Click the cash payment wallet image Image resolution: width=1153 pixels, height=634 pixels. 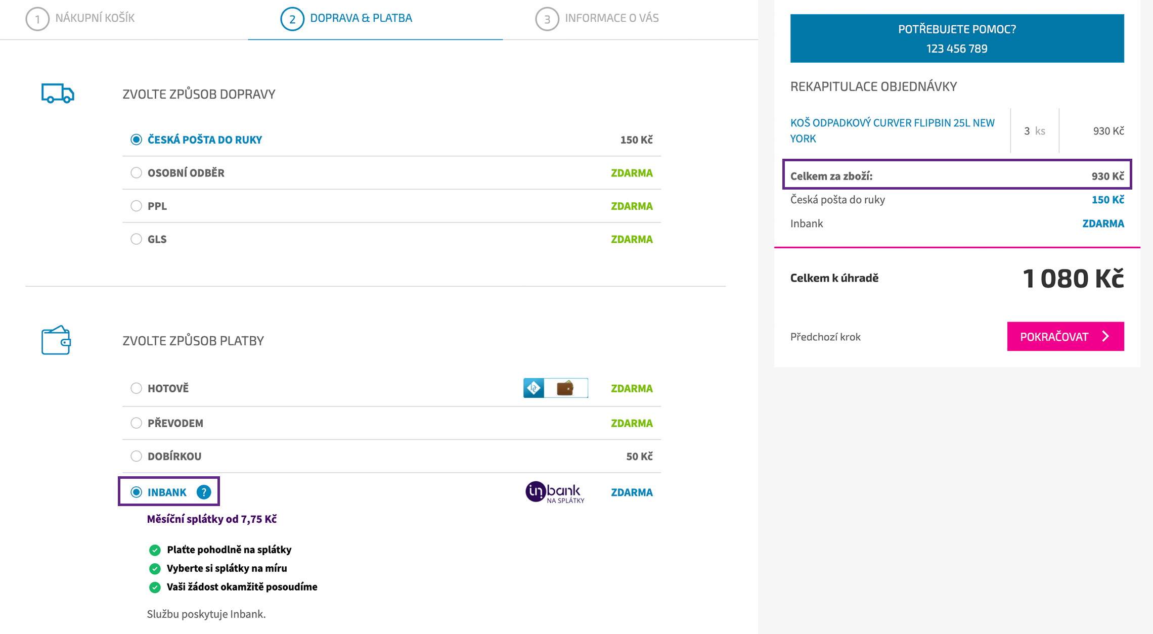565,388
